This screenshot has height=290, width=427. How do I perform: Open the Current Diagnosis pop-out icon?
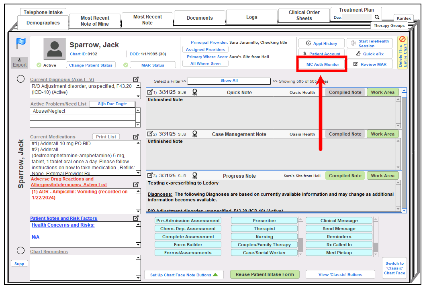pos(136,79)
